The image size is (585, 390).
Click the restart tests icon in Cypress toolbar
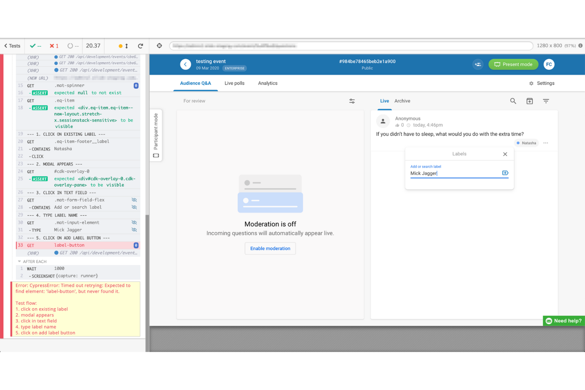coord(140,45)
